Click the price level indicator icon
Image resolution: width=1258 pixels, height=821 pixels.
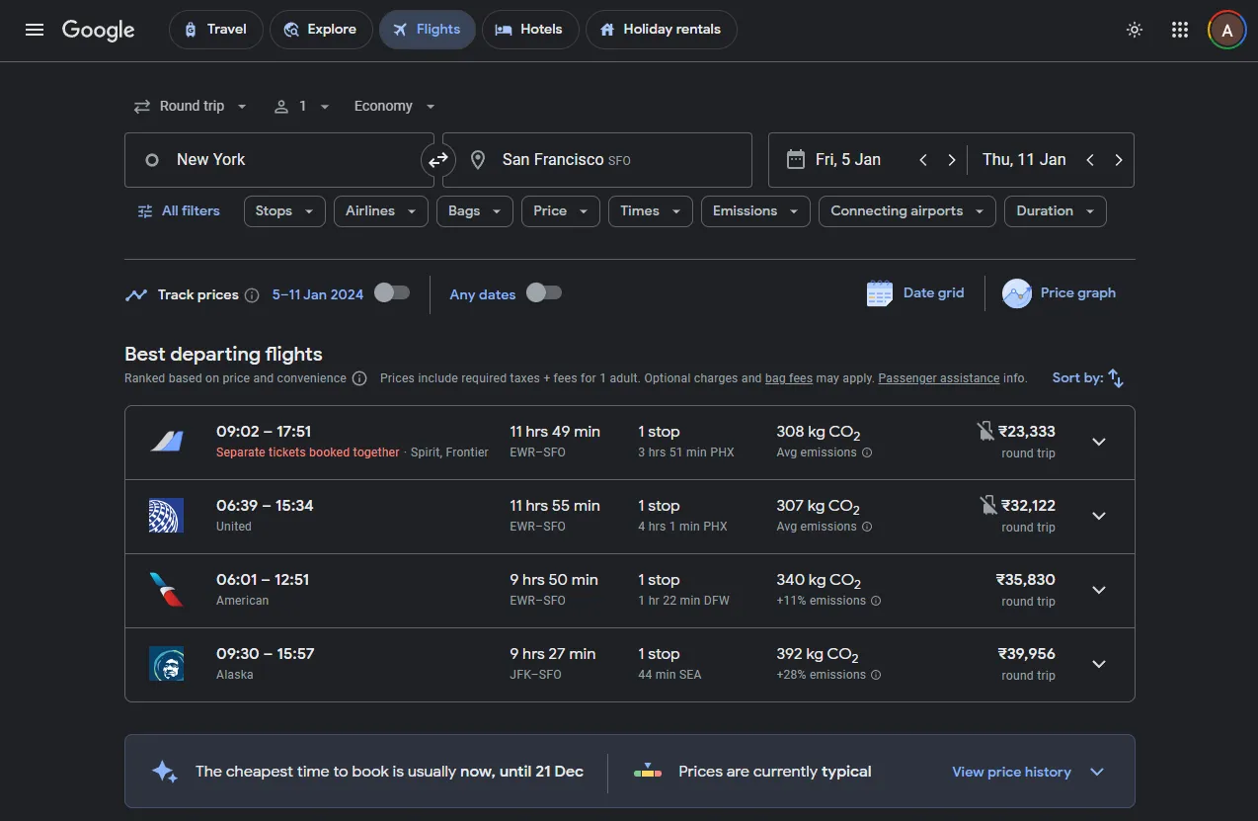pyautogui.click(x=648, y=772)
